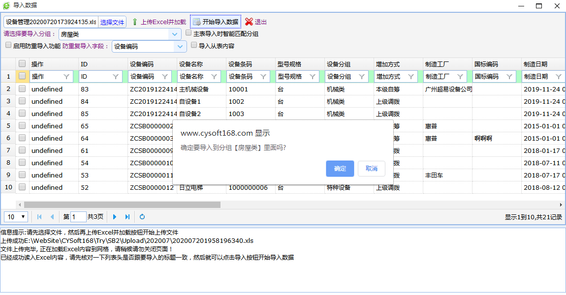
Task: Jump to the last page of records
Action: 127,217
